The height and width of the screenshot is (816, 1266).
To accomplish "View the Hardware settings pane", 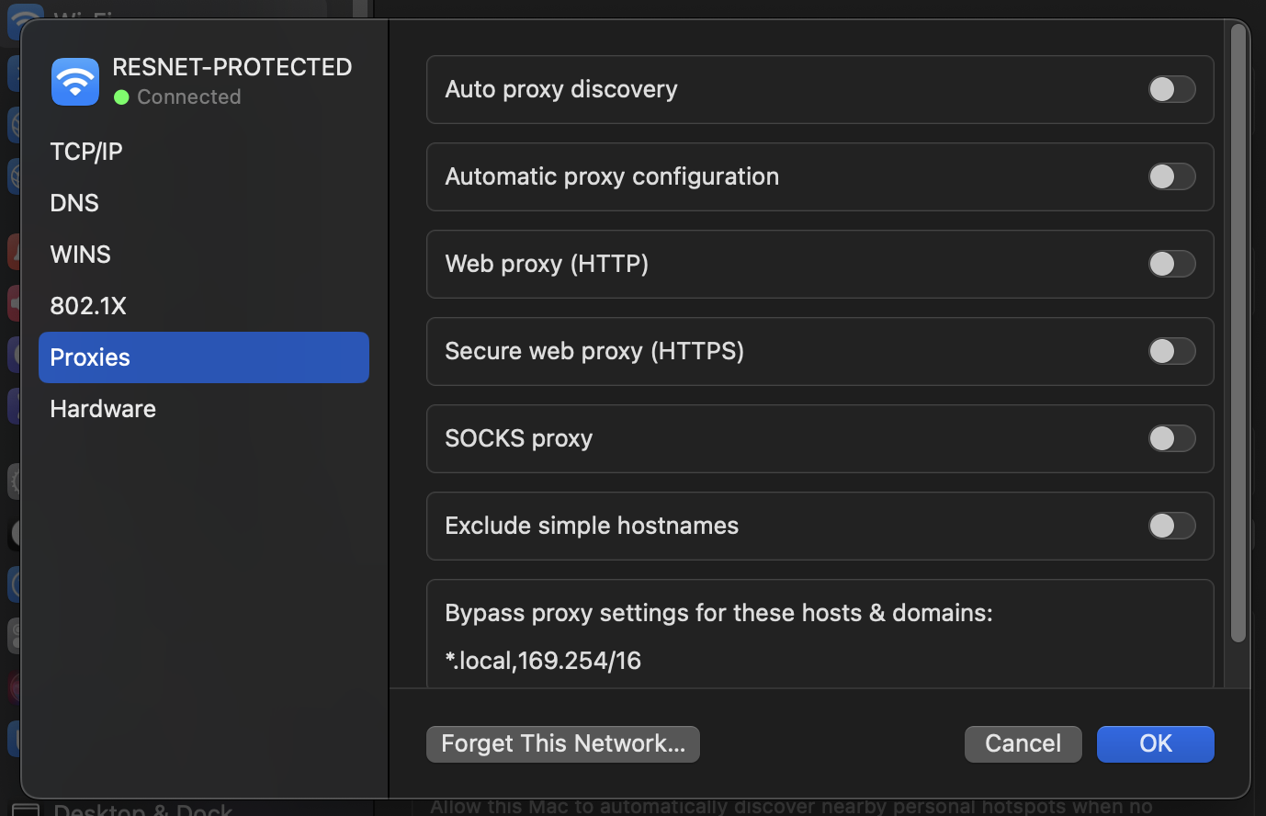I will (102, 409).
